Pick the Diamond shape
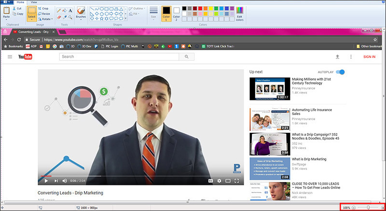The image size is (386, 211). [x=97, y=14]
